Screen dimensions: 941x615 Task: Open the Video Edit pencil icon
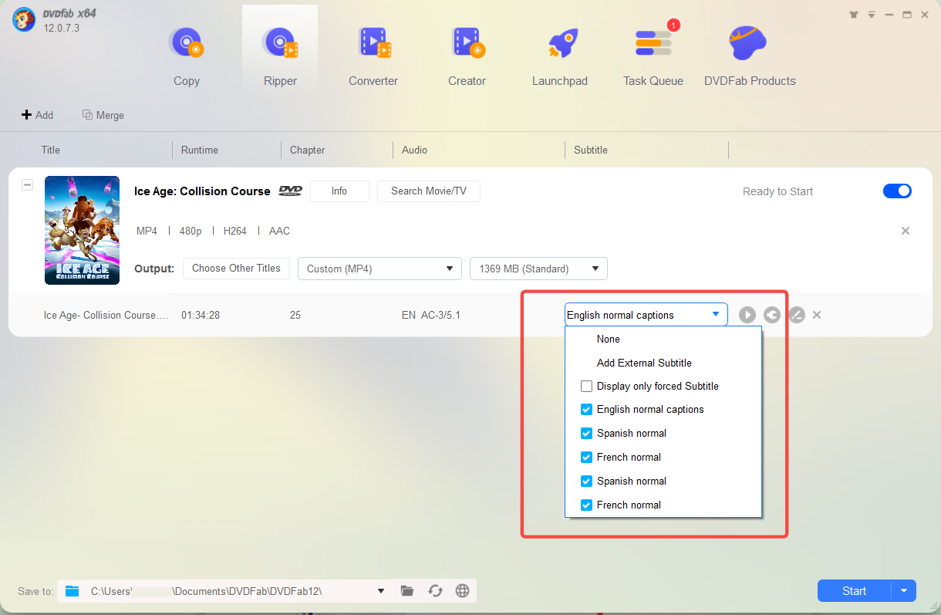click(x=797, y=315)
